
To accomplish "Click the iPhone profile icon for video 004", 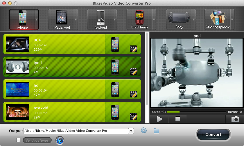I will (x=115, y=44).
